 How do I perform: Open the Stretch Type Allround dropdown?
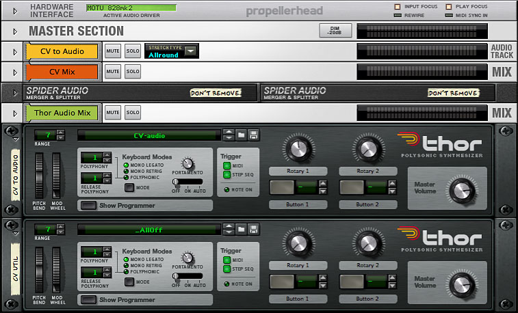[x=190, y=51]
